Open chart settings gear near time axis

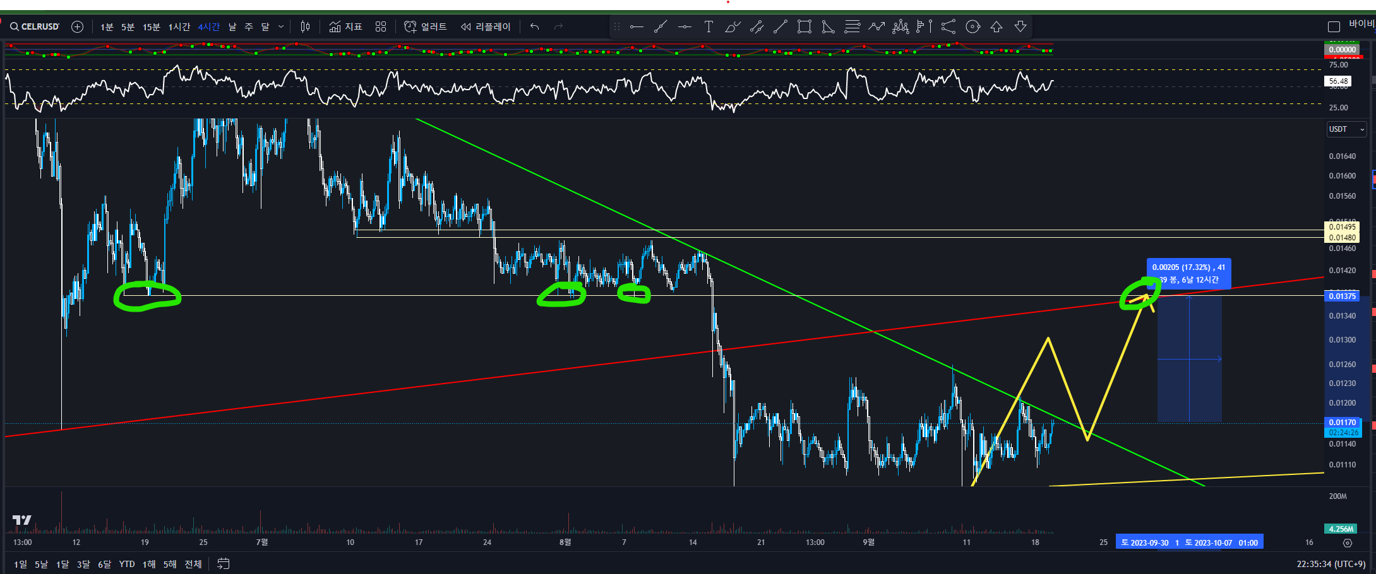coord(1348,542)
